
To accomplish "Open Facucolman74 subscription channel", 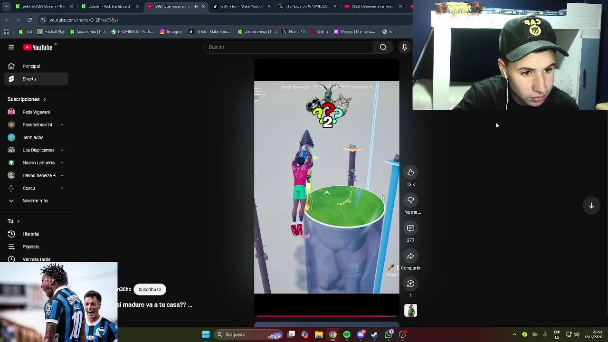I will point(36,125).
